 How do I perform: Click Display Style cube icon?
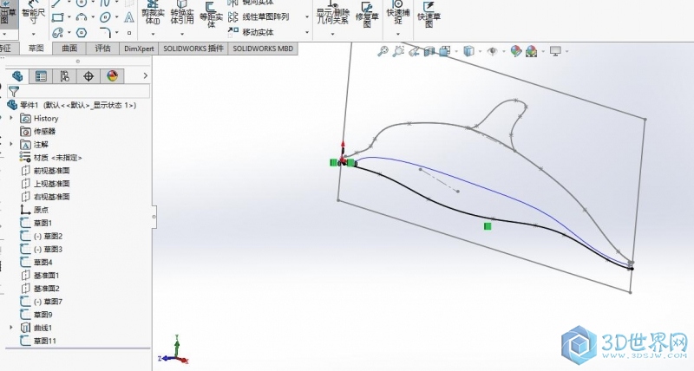[468, 51]
